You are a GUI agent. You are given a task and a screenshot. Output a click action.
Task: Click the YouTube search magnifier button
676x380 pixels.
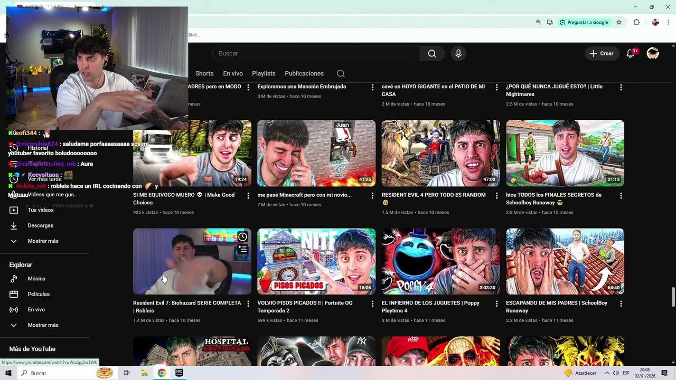coord(432,53)
